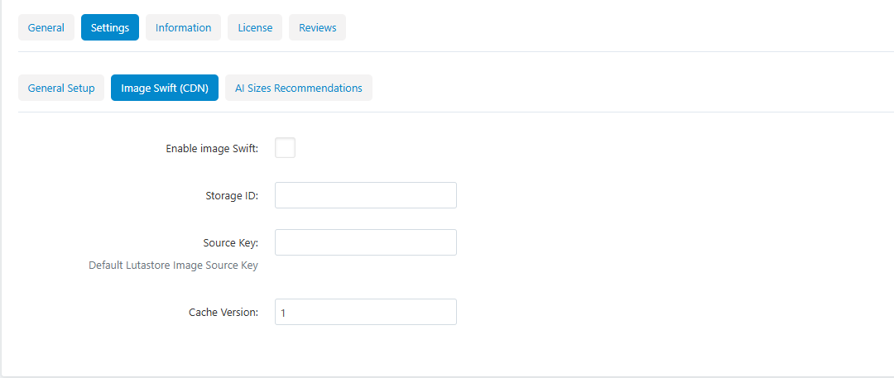The width and height of the screenshot is (894, 378).
Task: Click the 'Enable image Swift:' label
Action: point(212,148)
